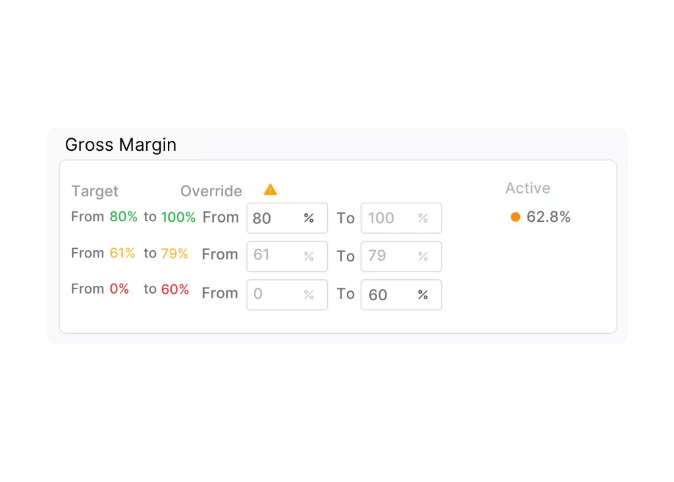Click the orange Active status dot
Screen dimensions: 674x482
point(515,217)
